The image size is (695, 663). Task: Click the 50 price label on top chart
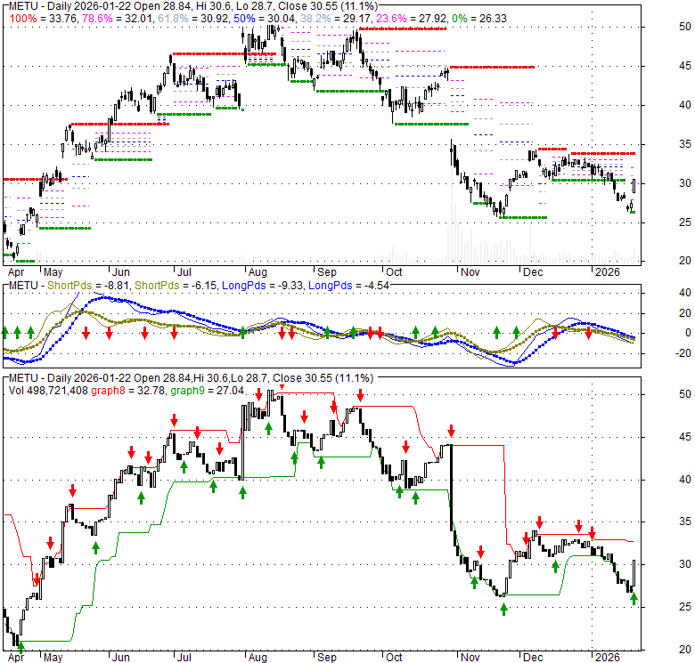(x=685, y=27)
